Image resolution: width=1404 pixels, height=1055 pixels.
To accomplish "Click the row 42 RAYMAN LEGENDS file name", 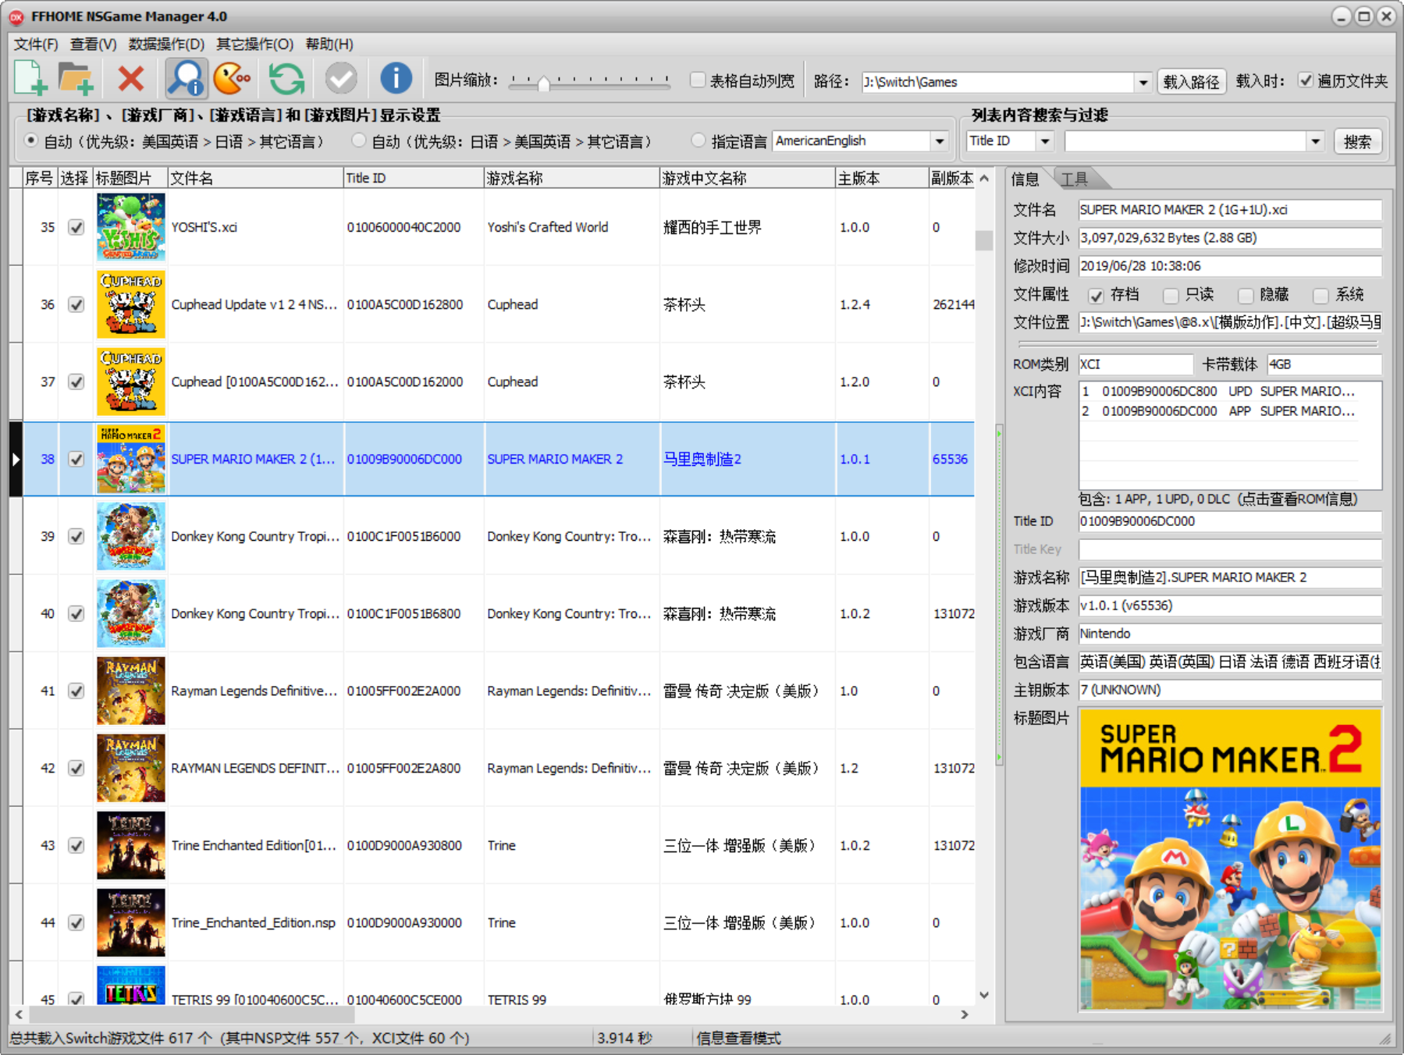I will coord(254,768).
